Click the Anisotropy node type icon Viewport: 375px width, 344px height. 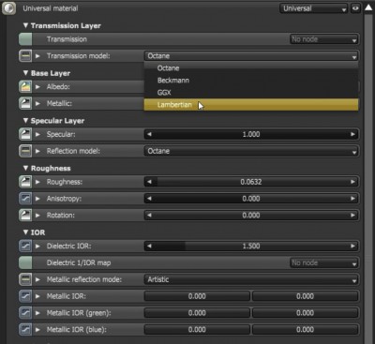point(25,199)
